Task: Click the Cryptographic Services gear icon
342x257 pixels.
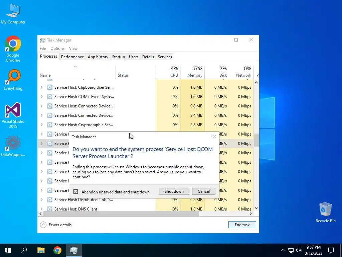Action: [x=50, y=125]
